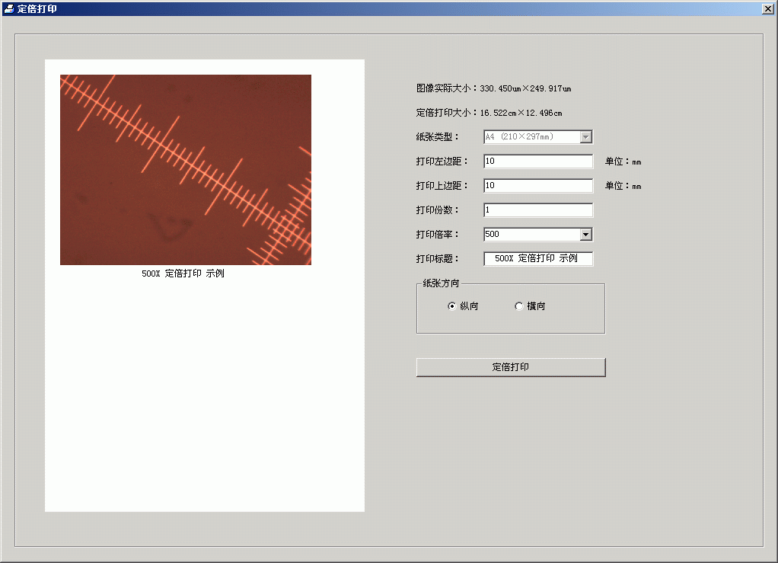This screenshot has width=778, height=563.
Task: Expand the 打印倍率 magnification dropdown arrow
Action: click(x=586, y=235)
